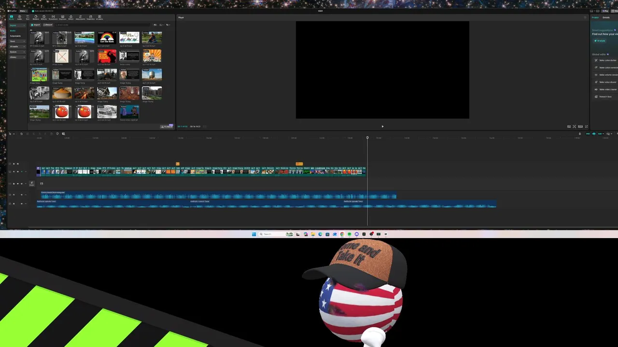Expand the Import section in sidebar
The width and height of the screenshot is (618, 347).
click(17, 26)
